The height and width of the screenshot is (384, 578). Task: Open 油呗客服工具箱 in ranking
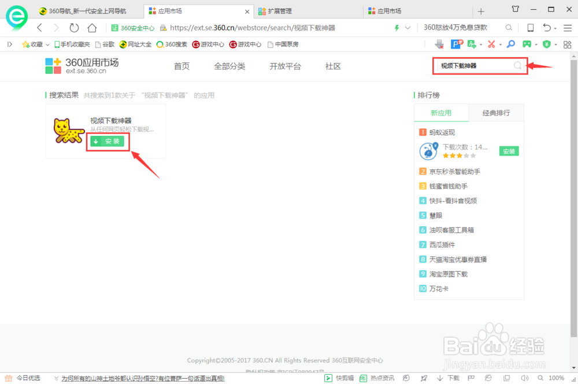pos(451,230)
